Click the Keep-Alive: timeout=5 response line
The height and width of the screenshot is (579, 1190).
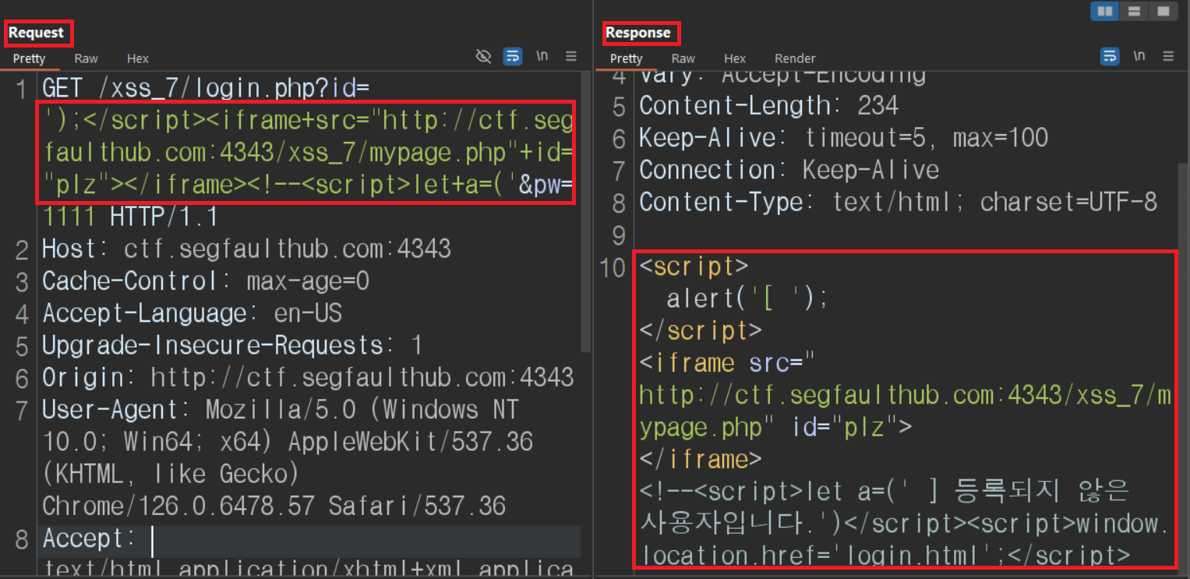(843, 138)
